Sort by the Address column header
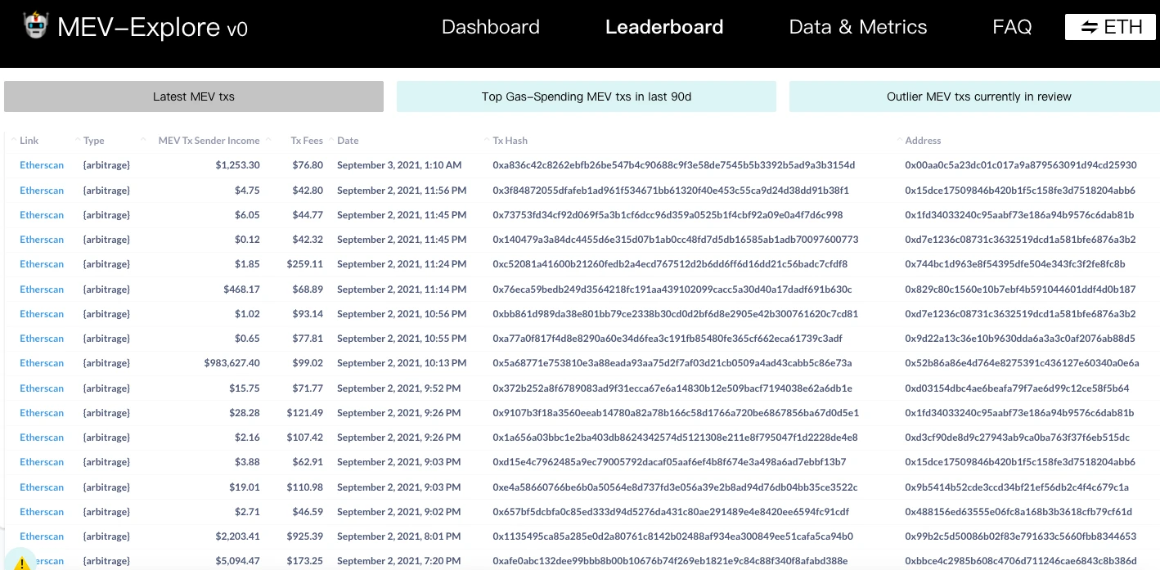Image resolution: width=1160 pixels, height=570 pixels. pos(923,141)
